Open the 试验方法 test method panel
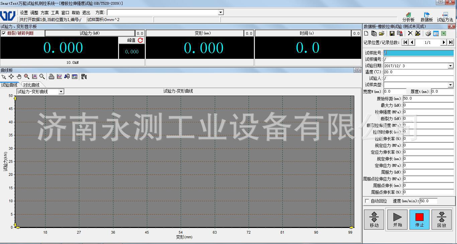This screenshot has width=457, height=244. click(x=445, y=17)
